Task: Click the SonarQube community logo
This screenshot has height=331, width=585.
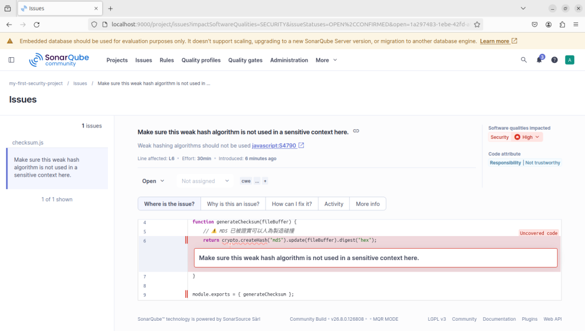Action: tap(59, 59)
